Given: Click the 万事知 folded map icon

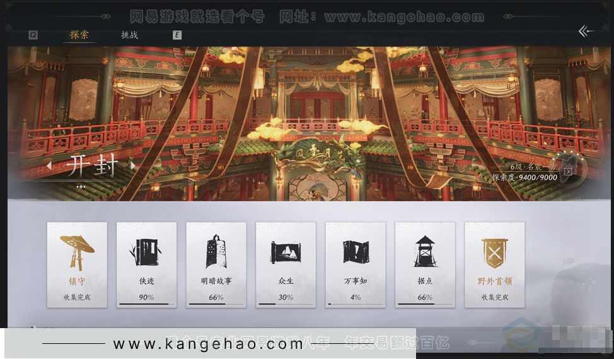Looking at the screenshot, I should 356,252.
